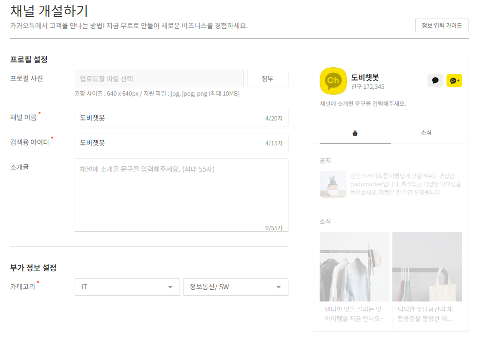Click the 첨부 attach button
The height and width of the screenshot is (341, 488).
click(x=267, y=79)
